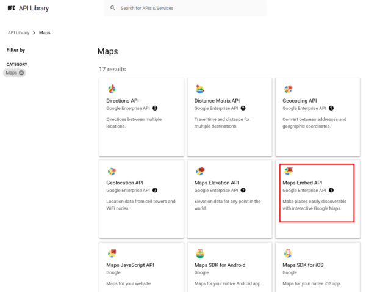Click 'Travel time and distance' description
The image size is (366, 292).
[x=222, y=123]
